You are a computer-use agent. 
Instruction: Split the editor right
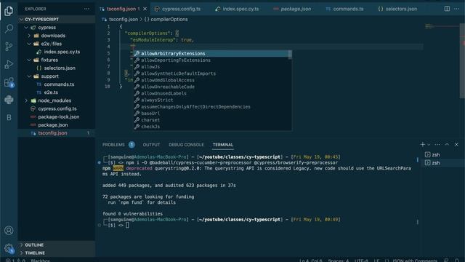click(x=447, y=9)
